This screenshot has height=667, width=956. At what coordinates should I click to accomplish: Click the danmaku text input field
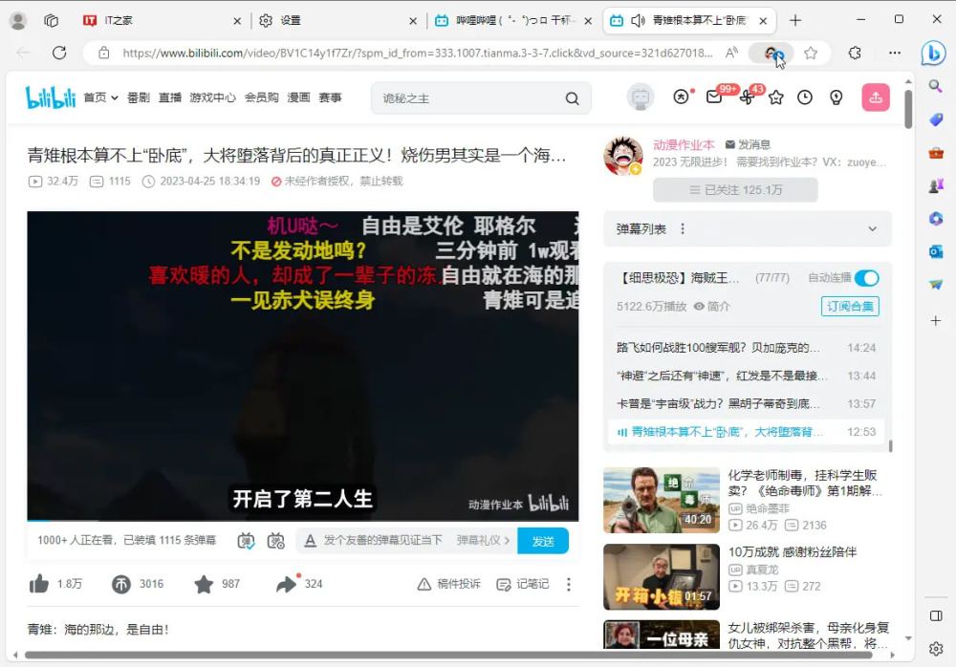pyautogui.click(x=382, y=540)
